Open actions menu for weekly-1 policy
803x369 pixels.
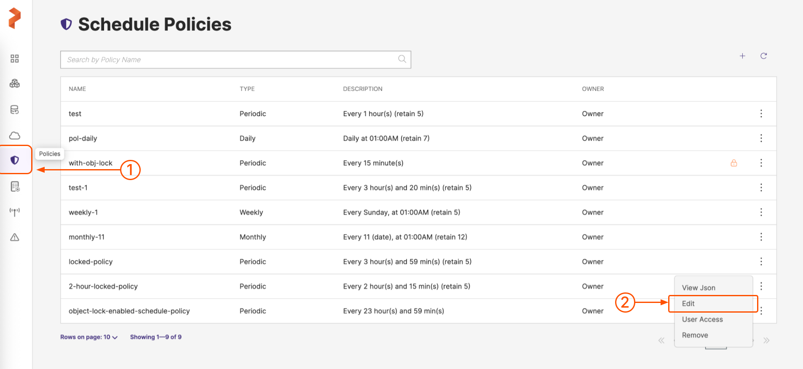(761, 212)
